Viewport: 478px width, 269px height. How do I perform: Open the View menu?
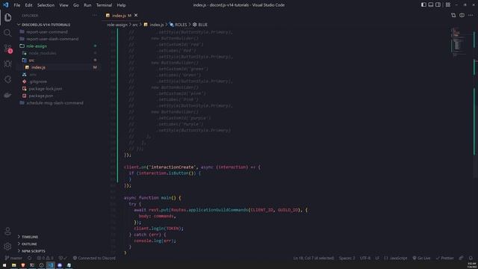pos(63,5)
